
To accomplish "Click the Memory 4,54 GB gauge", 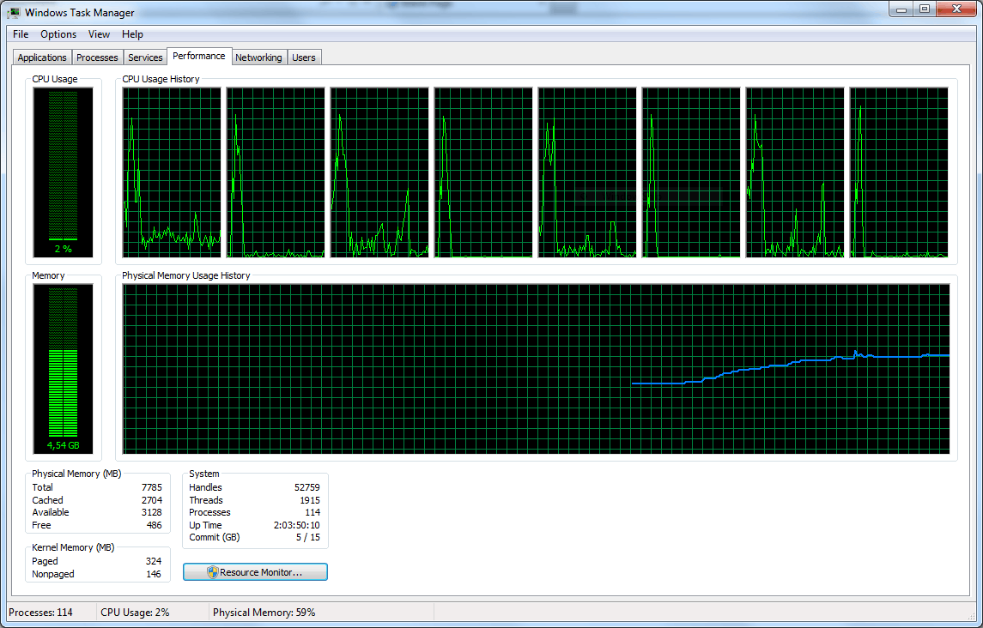I will click(x=63, y=369).
